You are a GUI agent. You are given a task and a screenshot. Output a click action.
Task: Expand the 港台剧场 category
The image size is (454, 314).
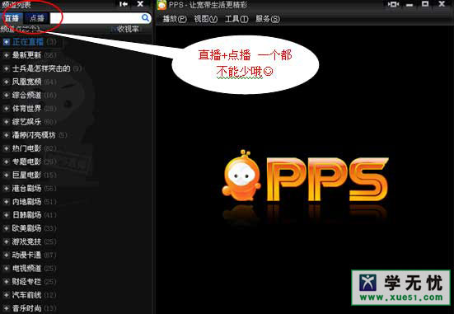click(x=6, y=188)
